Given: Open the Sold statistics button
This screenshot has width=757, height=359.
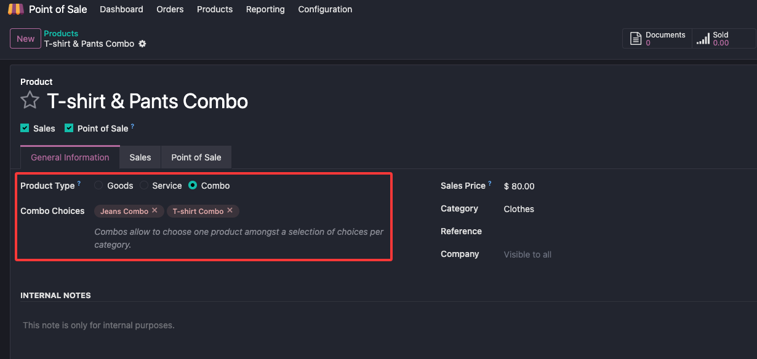Looking at the screenshot, I should click(x=721, y=39).
